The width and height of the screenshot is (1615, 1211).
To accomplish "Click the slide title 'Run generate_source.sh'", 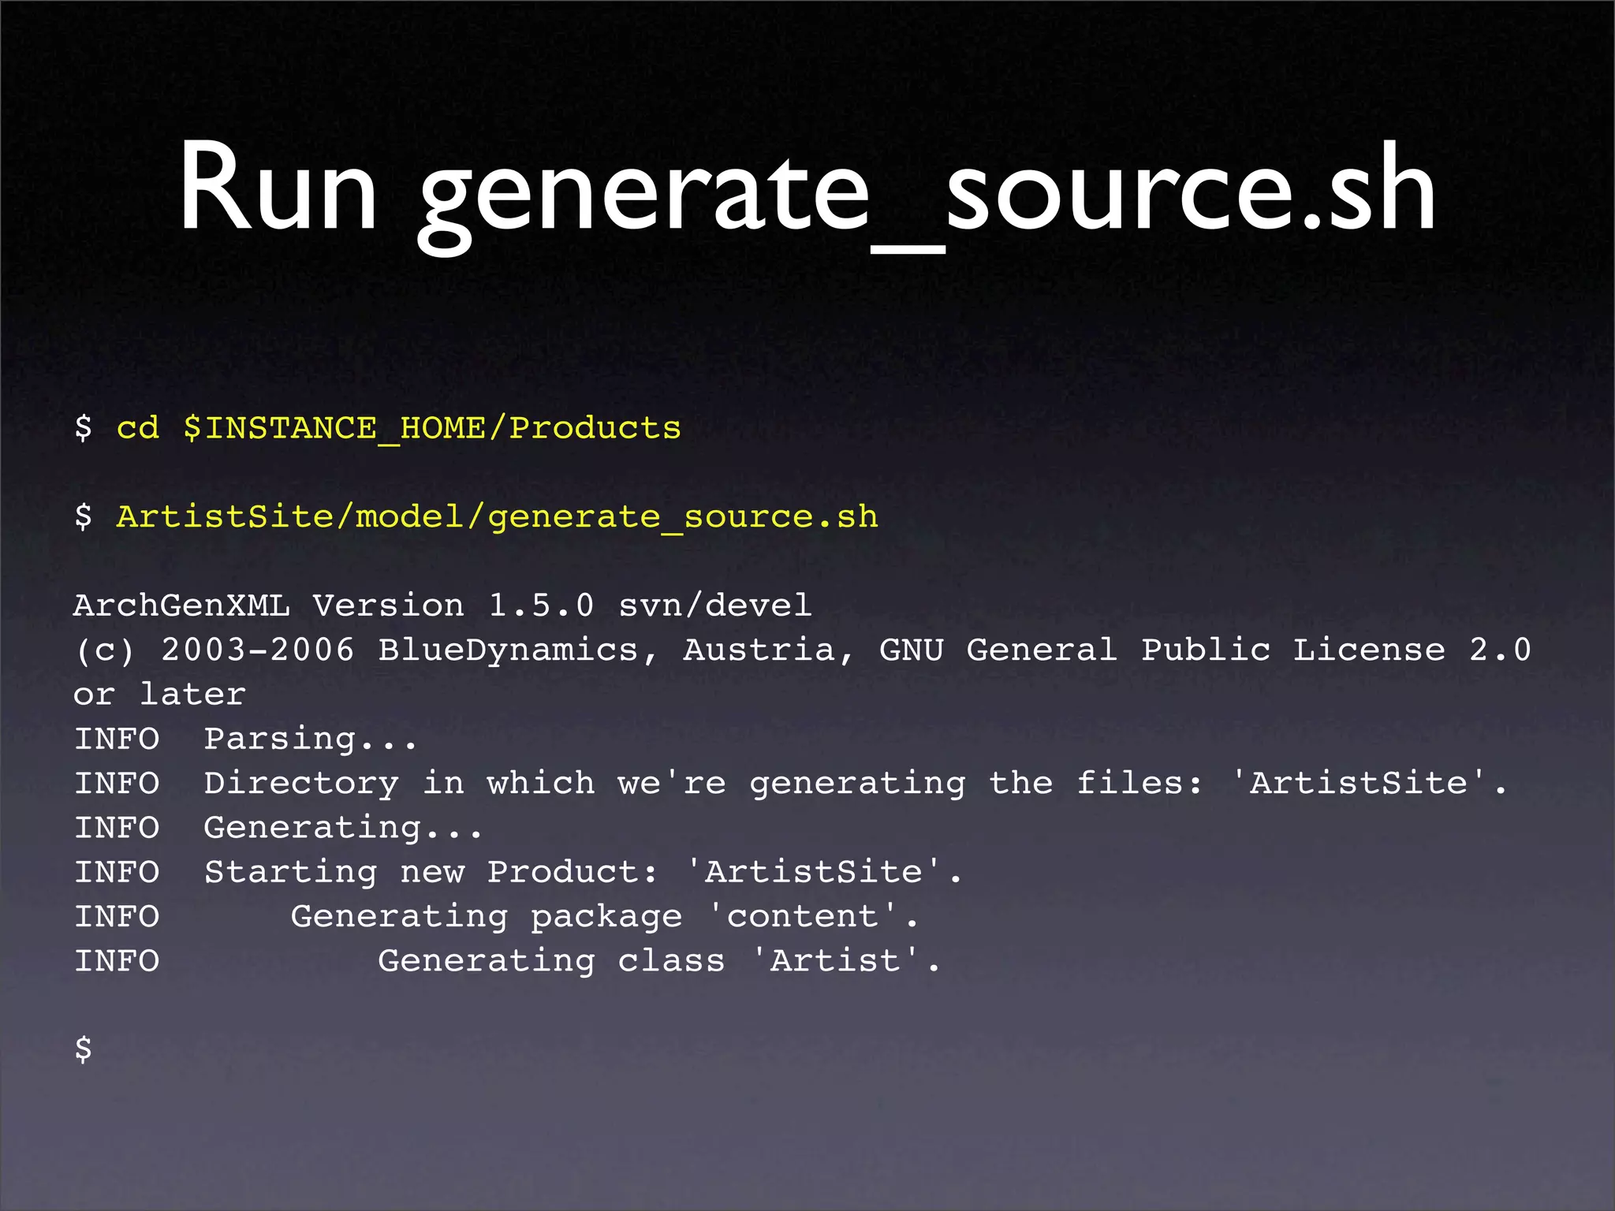I will pyautogui.click(x=807, y=189).
